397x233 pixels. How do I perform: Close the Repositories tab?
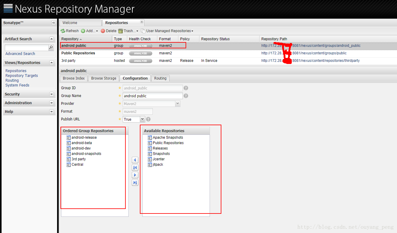(142, 22)
